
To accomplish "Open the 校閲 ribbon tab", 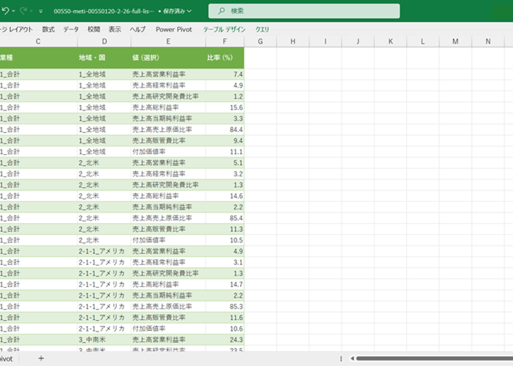I will click(x=94, y=29).
